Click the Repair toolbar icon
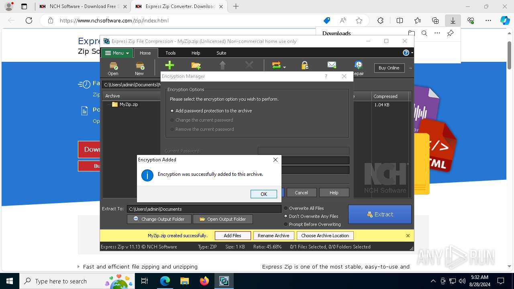514x289 pixels. point(358,68)
